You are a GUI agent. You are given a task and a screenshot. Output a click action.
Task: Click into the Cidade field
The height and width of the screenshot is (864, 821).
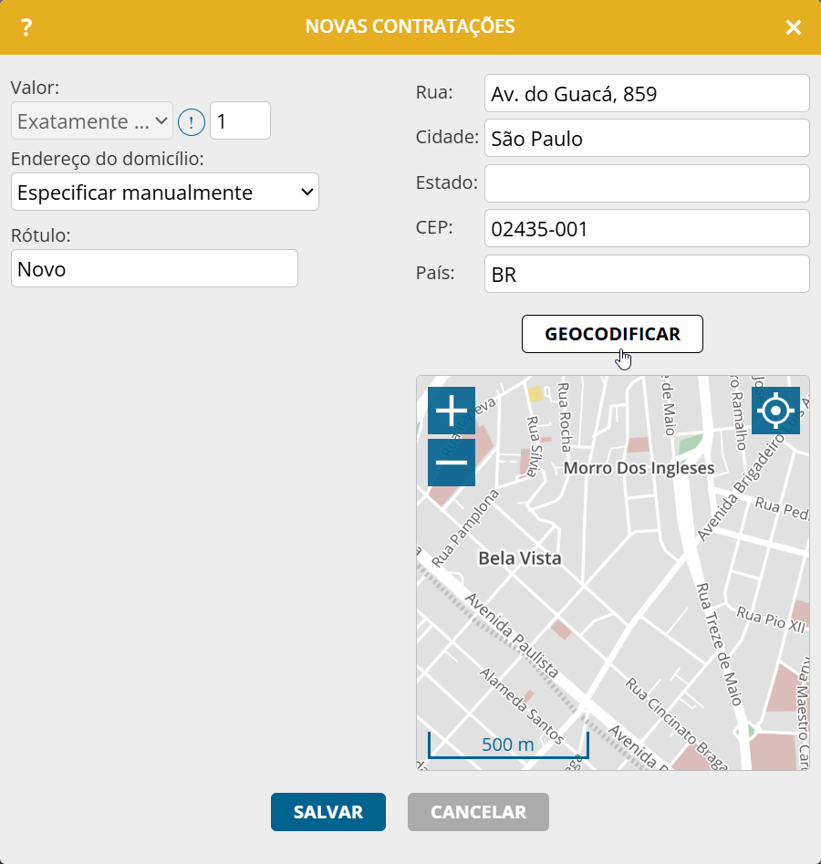[646, 139]
